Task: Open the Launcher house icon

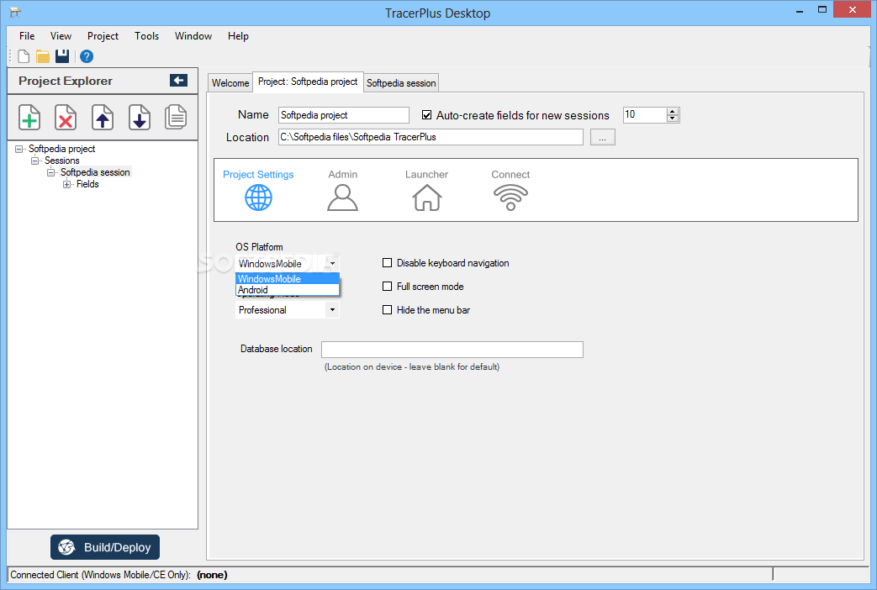Action: tap(427, 198)
